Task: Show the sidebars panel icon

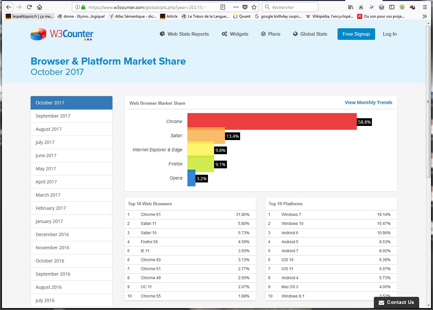Action: coord(392,7)
